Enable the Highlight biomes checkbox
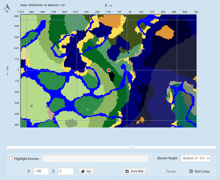The width and height of the screenshot is (220, 180). pyautogui.click(x=11, y=159)
